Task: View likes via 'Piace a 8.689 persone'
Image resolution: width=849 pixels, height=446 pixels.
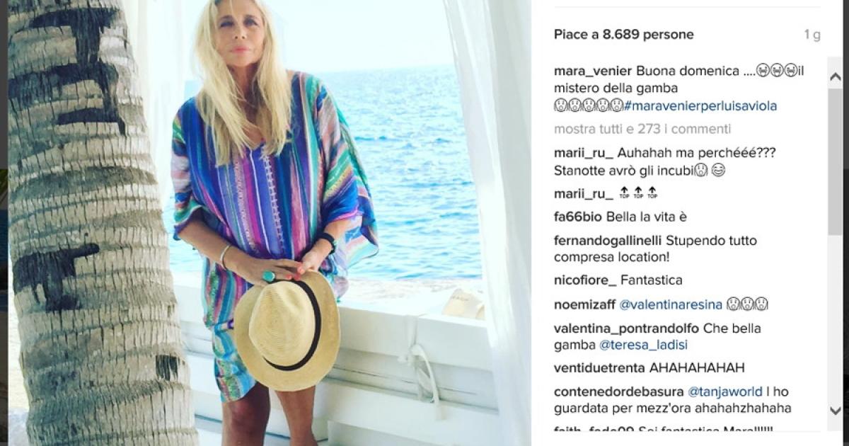Action: click(623, 35)
